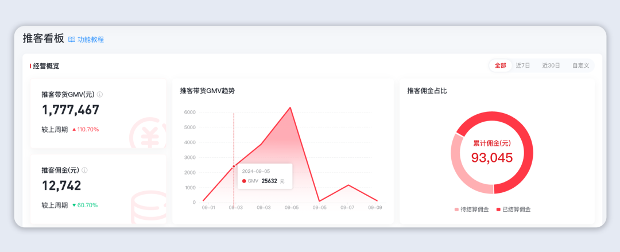
Task: Click the GMV chart peak near 6000
Action: click(290, 107)
